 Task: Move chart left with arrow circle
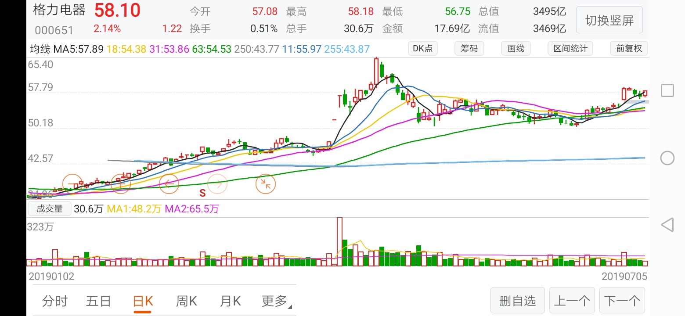(169, 184)
